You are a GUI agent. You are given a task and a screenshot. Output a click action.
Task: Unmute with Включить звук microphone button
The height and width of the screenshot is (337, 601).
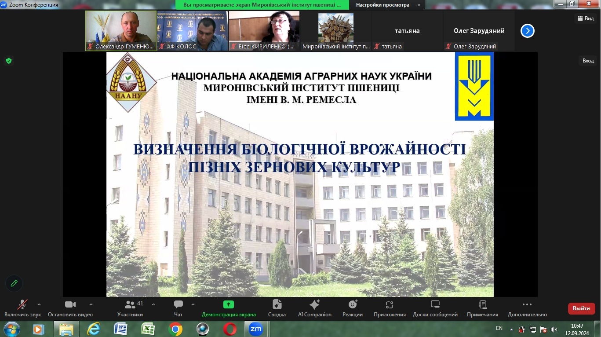[x=22, y=308]
